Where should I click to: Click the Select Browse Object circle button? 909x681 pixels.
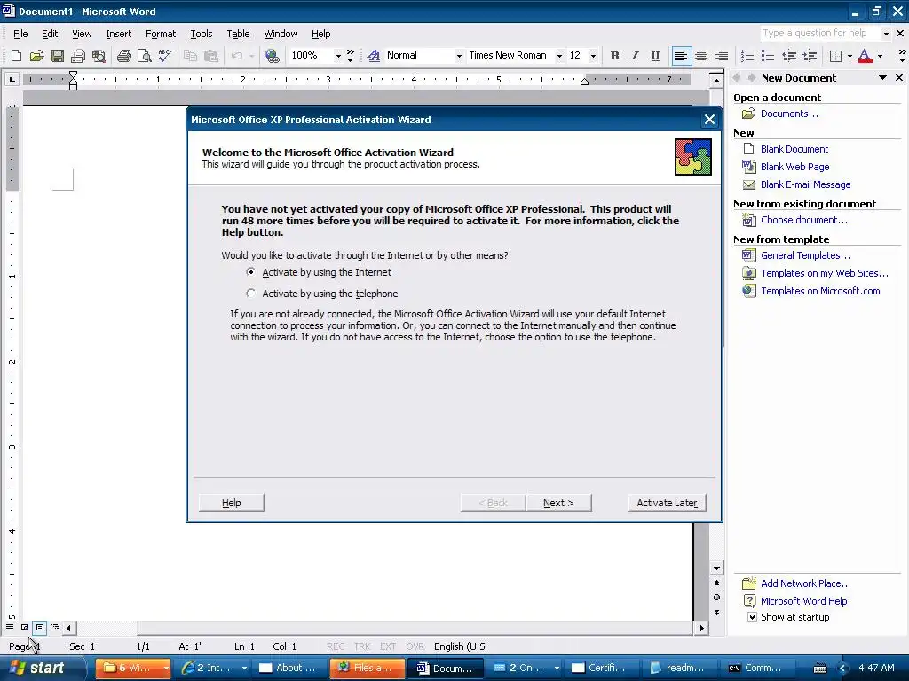716,597
